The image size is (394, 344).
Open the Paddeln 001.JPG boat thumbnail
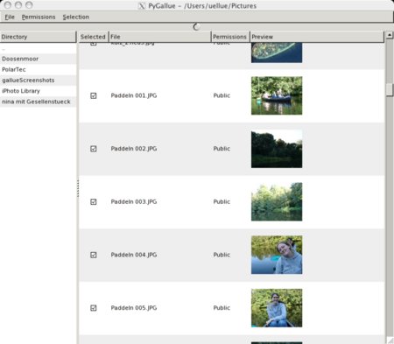click(x=277, y=95)
